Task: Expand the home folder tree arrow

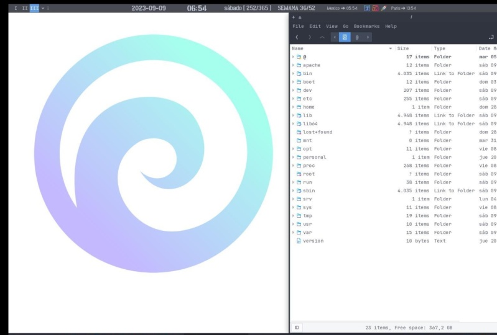Action: (x=293, y=107)
